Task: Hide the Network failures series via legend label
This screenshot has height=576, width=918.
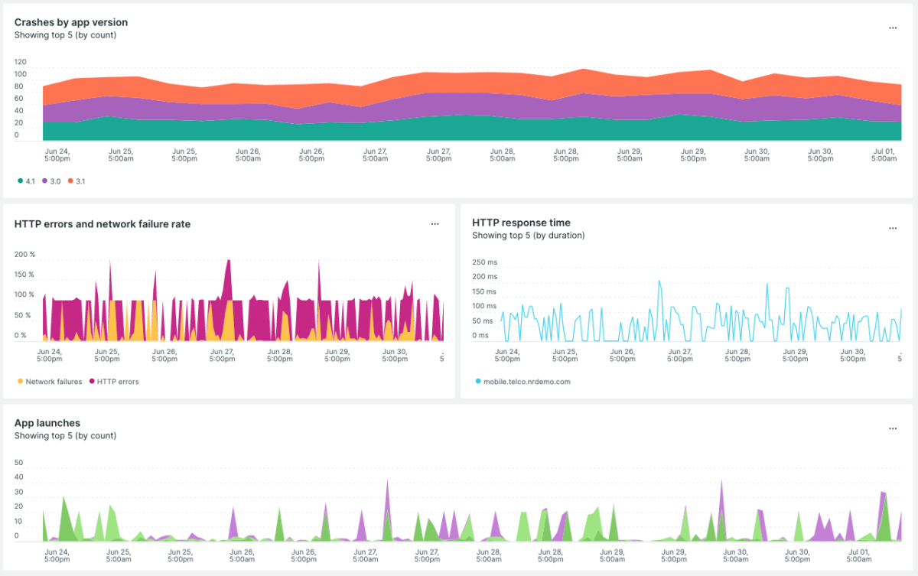Action: coord(53,381)
